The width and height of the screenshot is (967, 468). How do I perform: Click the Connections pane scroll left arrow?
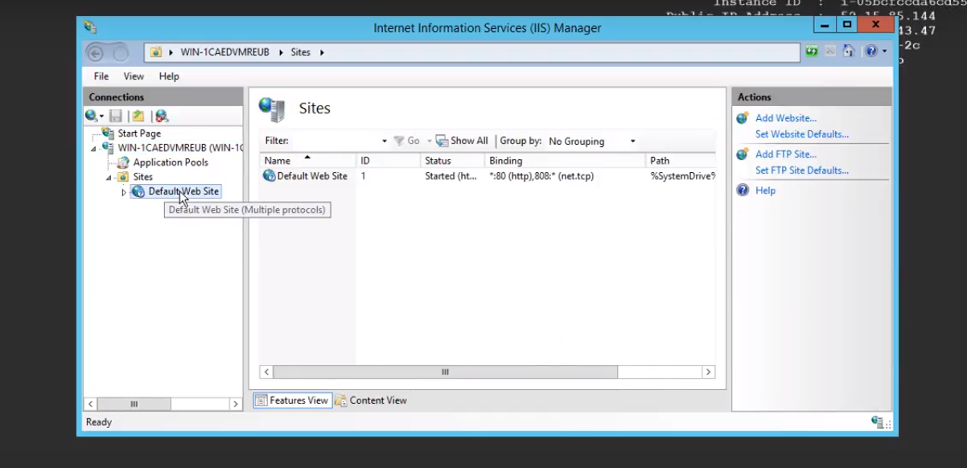[91, 404]
